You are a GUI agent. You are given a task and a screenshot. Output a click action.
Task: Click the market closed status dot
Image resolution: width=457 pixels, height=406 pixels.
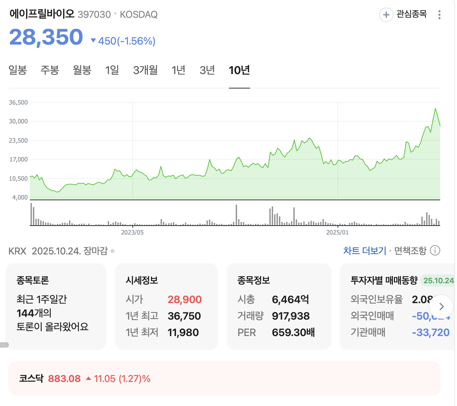[113, 251]
